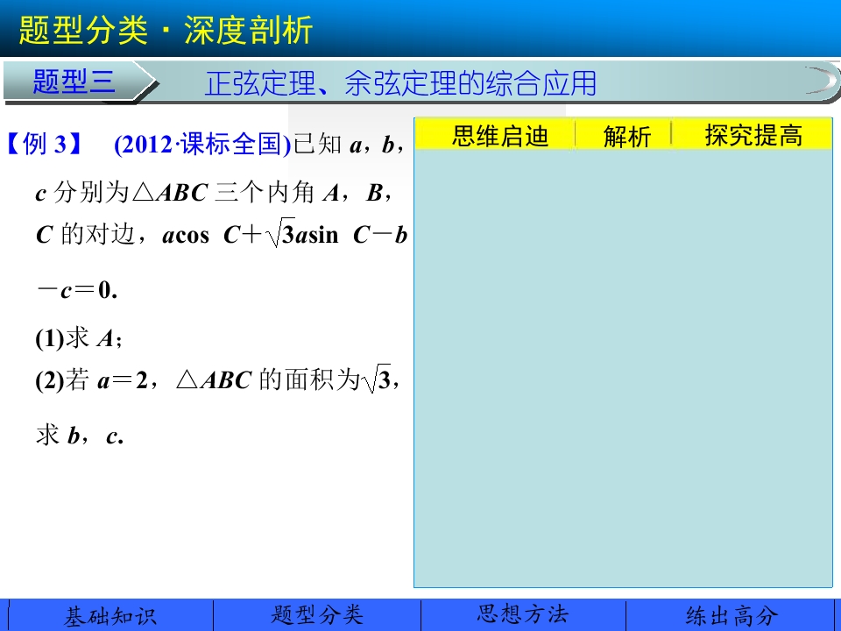
Task: Click the equation ending −c=0.
Action: pos(77,291)
